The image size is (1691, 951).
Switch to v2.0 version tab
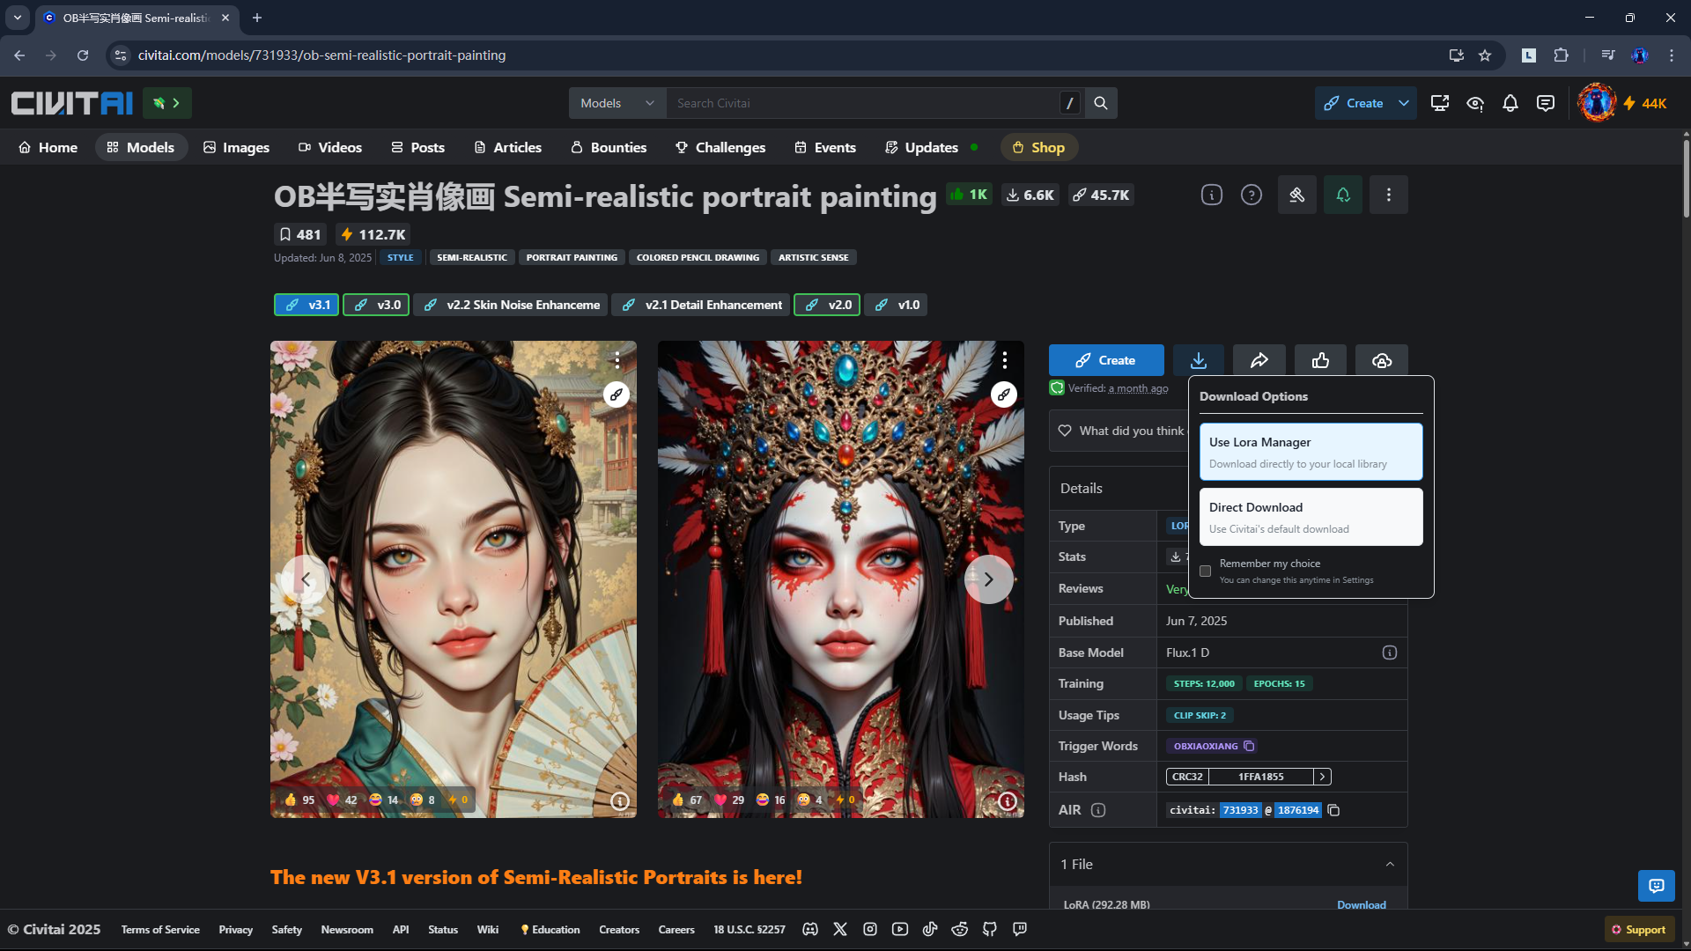click(x=827, y=305)
